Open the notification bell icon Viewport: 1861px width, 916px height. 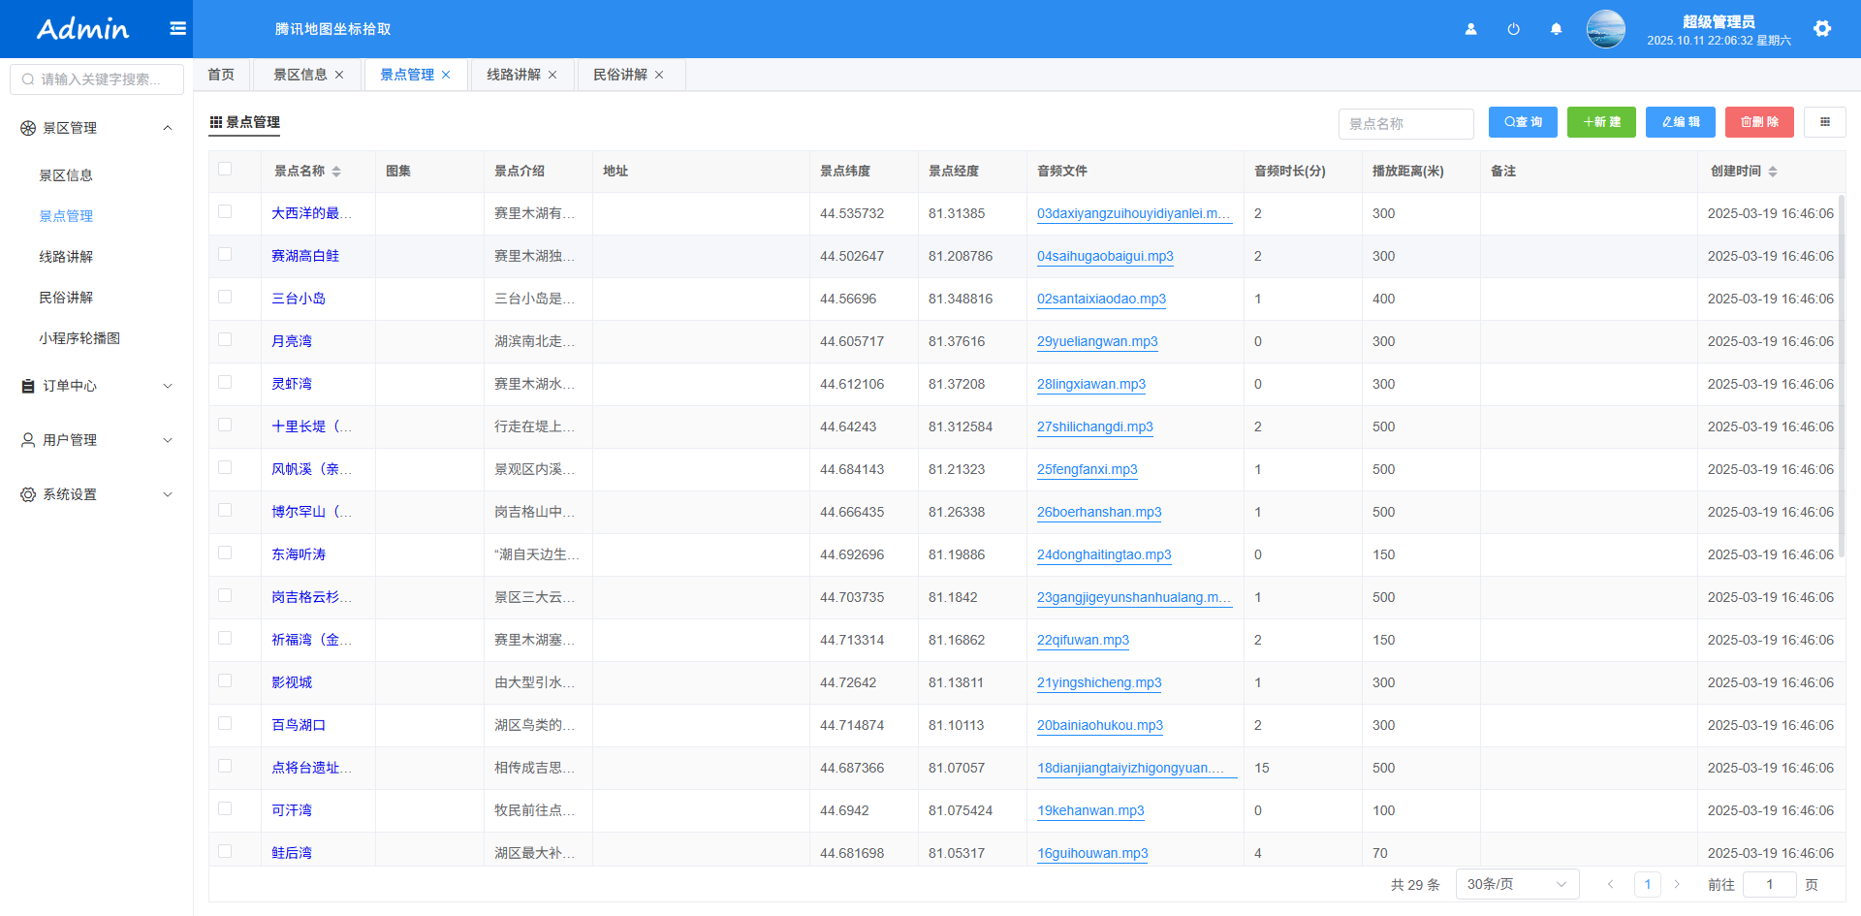1556,29
